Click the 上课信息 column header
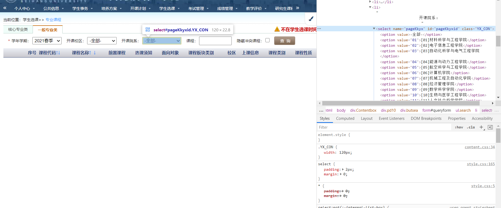501x208 pixels. pos(250,53)
